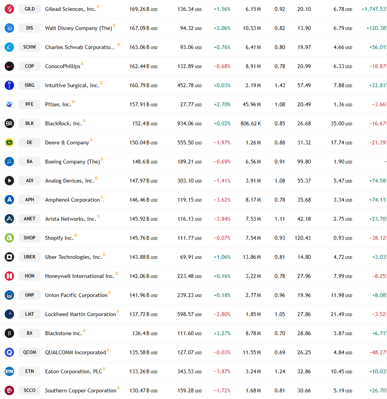The image size is (387, 399).
Task: Select the LMT ticker badge
Action: tap(30, 314)
